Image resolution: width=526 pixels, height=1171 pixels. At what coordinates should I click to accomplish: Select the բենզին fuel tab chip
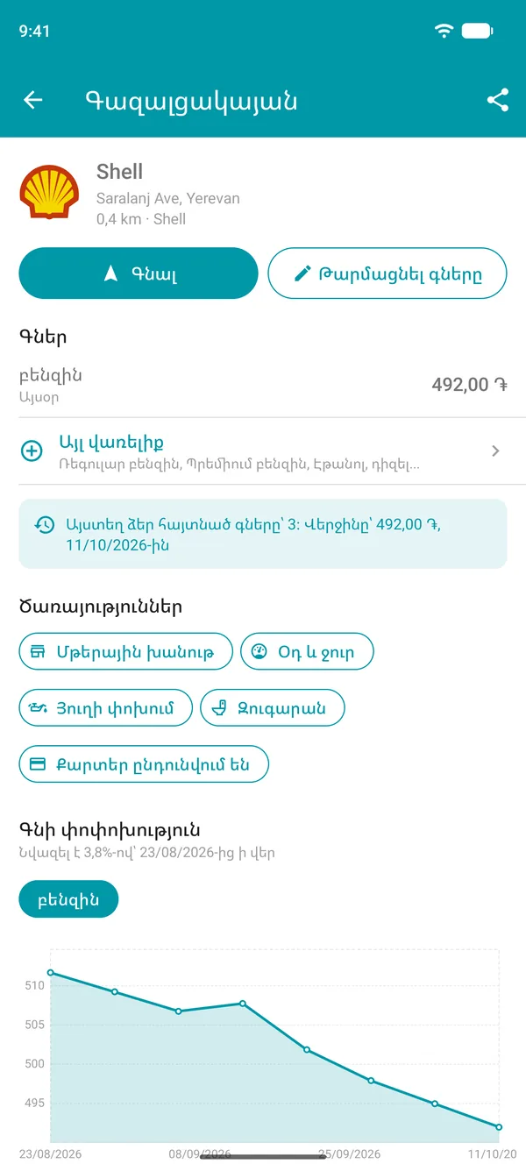pos(68,899)
